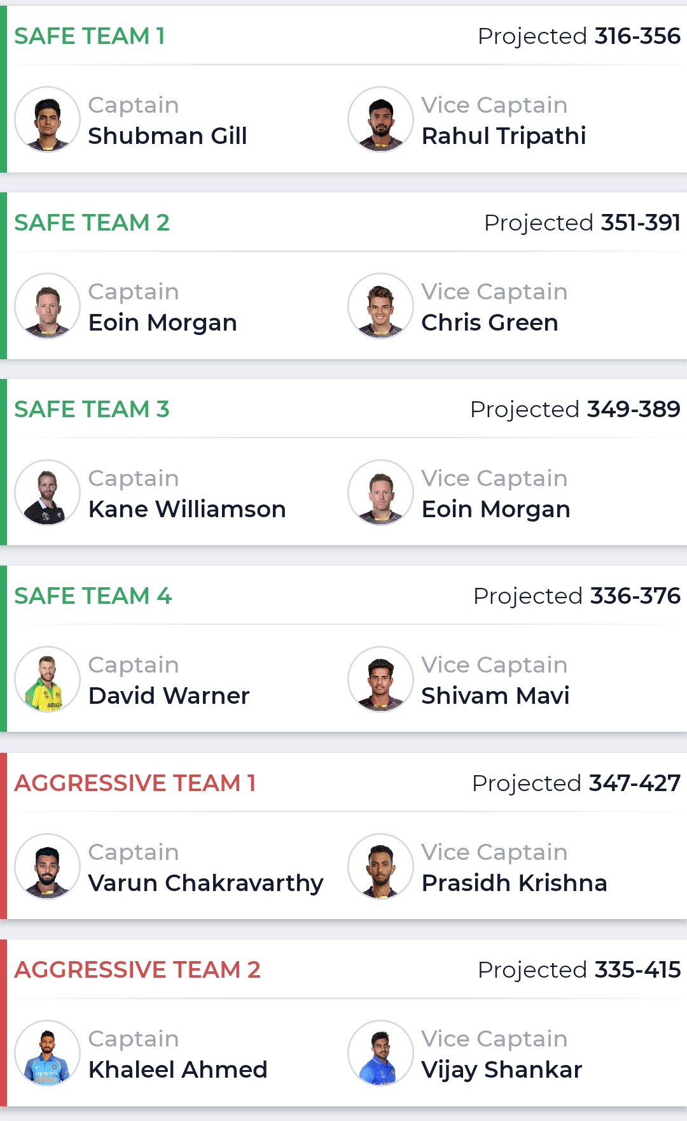
Task: Tap Vijay Shankar's avatar
Action: [380, 1053]
